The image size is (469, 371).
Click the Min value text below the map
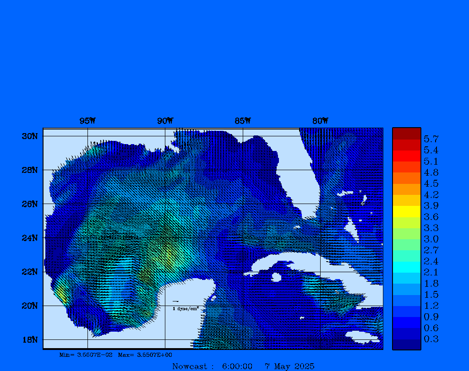pos(86,355)
